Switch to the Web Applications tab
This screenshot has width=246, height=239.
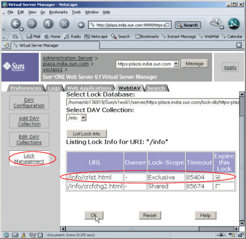pyautogui.click(x=89, y=88)
